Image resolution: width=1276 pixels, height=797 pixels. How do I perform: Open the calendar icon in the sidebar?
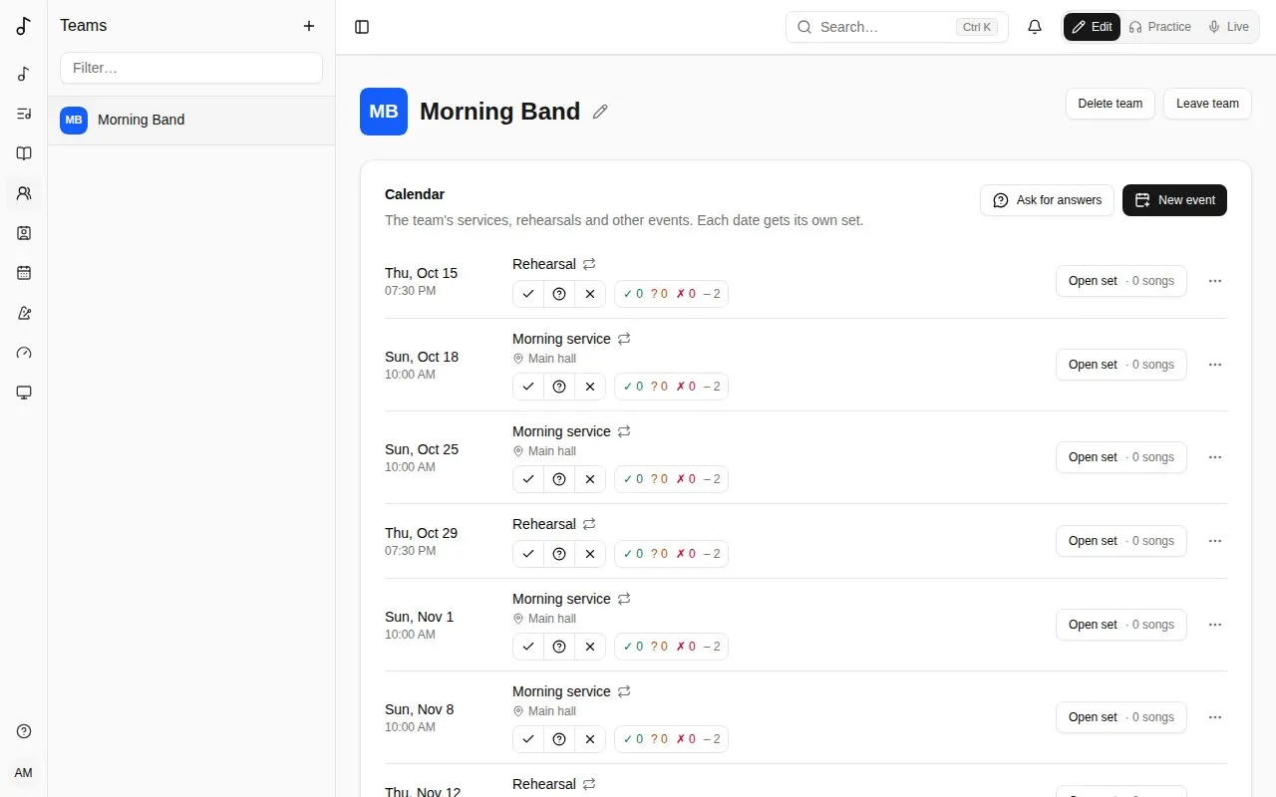tap(24, 273)
